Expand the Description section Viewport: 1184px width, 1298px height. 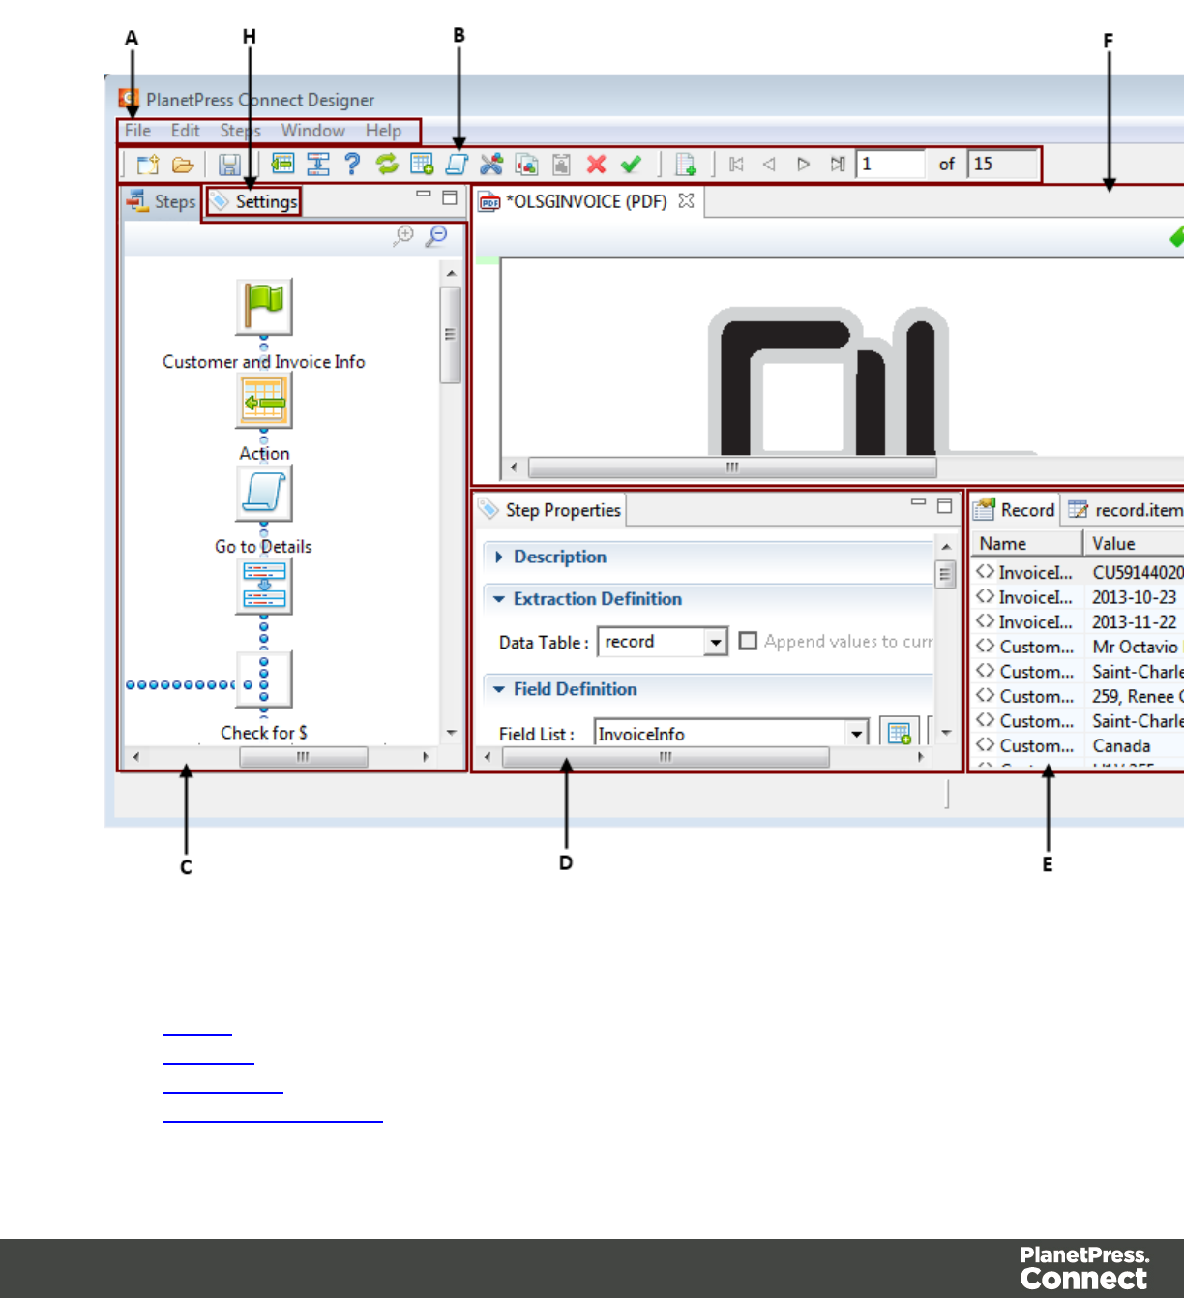[x=499, y=557]
